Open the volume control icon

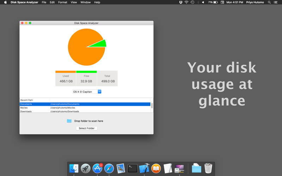point(203,2)
